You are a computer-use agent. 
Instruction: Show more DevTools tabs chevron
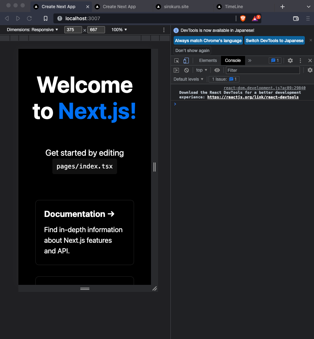click(x=250, y=61)
